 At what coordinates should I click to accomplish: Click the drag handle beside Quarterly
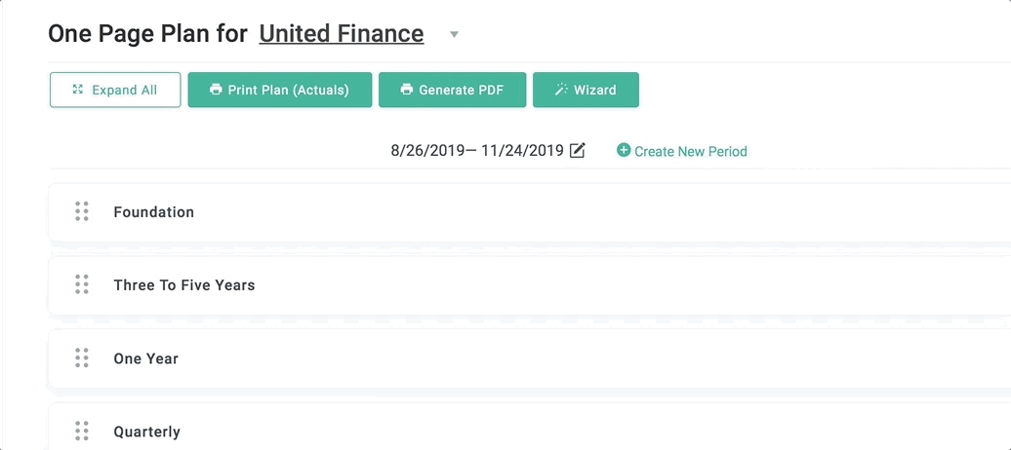pos(82,431)
